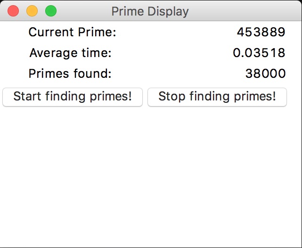
Task: Select the average time value 0.03518
Action: (259, 53)
